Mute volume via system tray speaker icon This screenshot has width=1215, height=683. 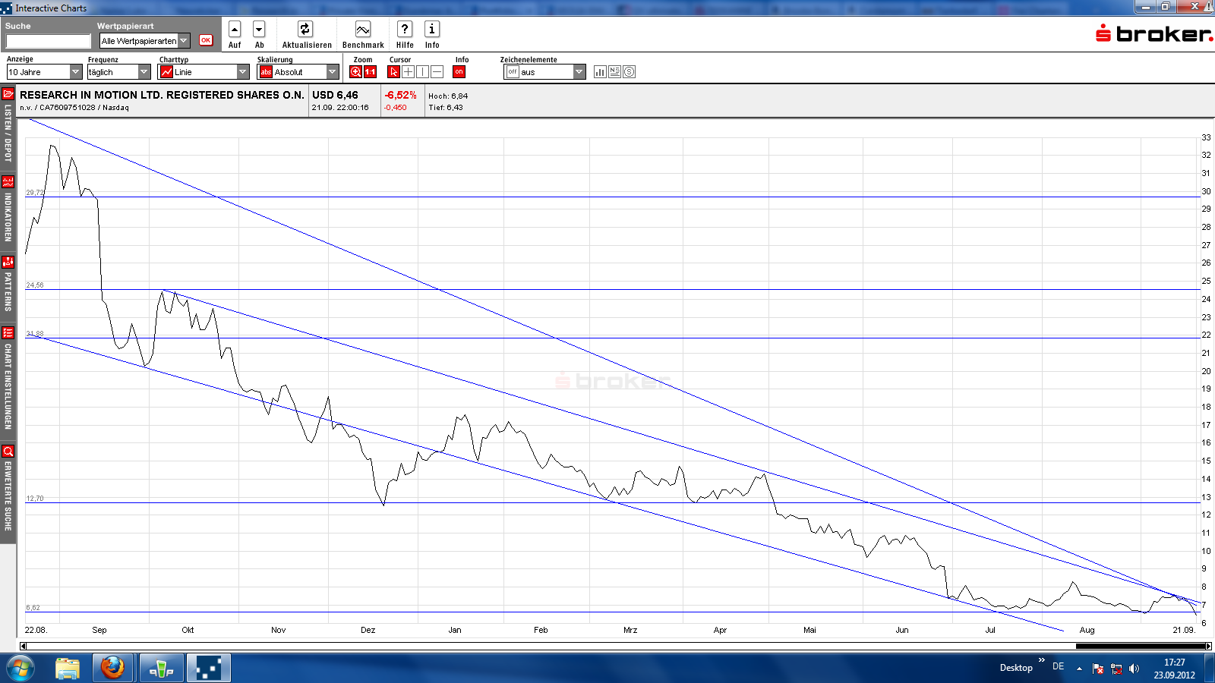tap(1134, 669)
